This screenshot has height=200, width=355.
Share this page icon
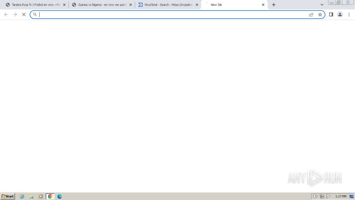coord(311,14)
